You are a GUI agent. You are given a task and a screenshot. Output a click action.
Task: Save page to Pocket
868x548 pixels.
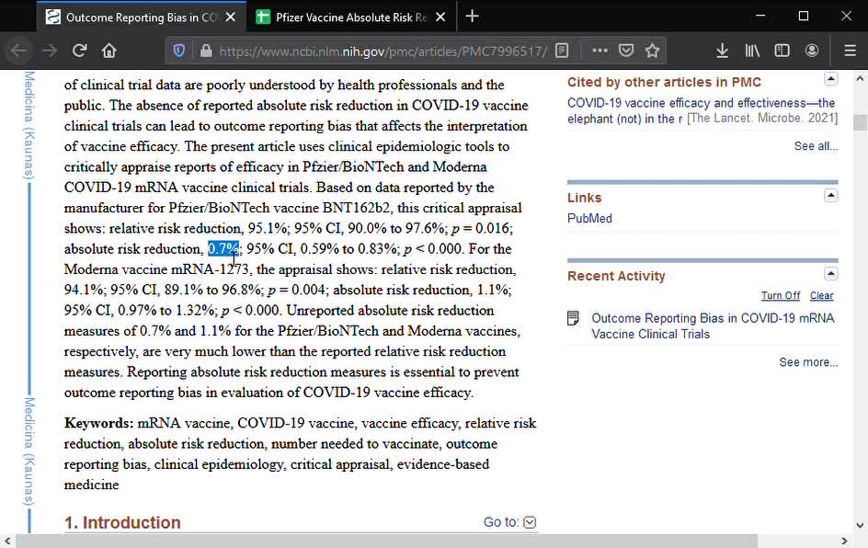(x=626, y=51)
